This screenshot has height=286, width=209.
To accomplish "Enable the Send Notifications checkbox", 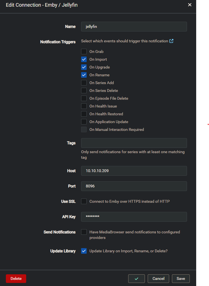I will point(84,232).
